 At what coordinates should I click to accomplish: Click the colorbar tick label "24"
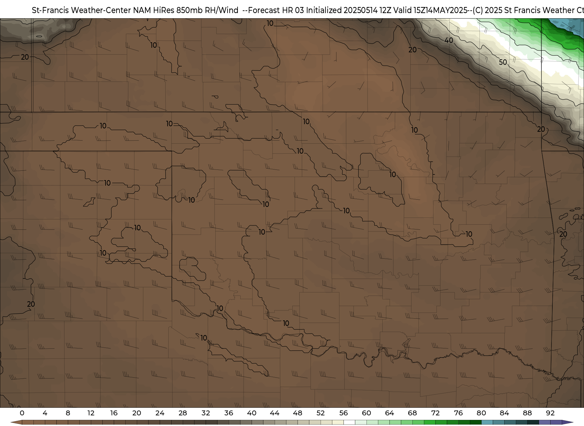pos(160,413)
